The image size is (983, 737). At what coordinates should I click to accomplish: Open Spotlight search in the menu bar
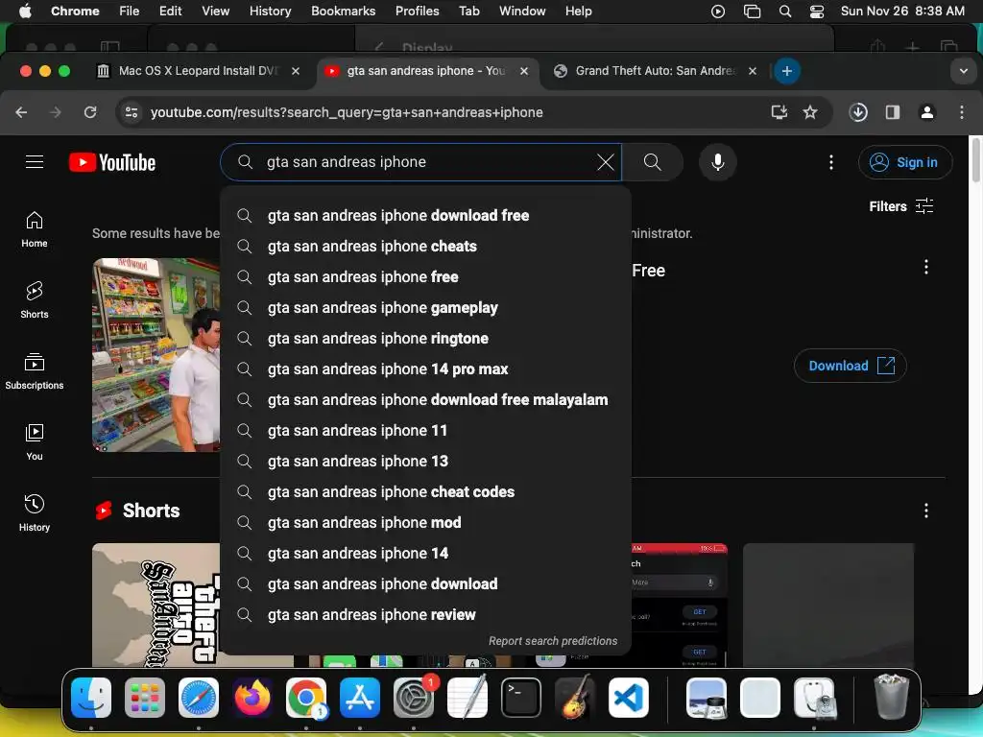coord(785,12)
